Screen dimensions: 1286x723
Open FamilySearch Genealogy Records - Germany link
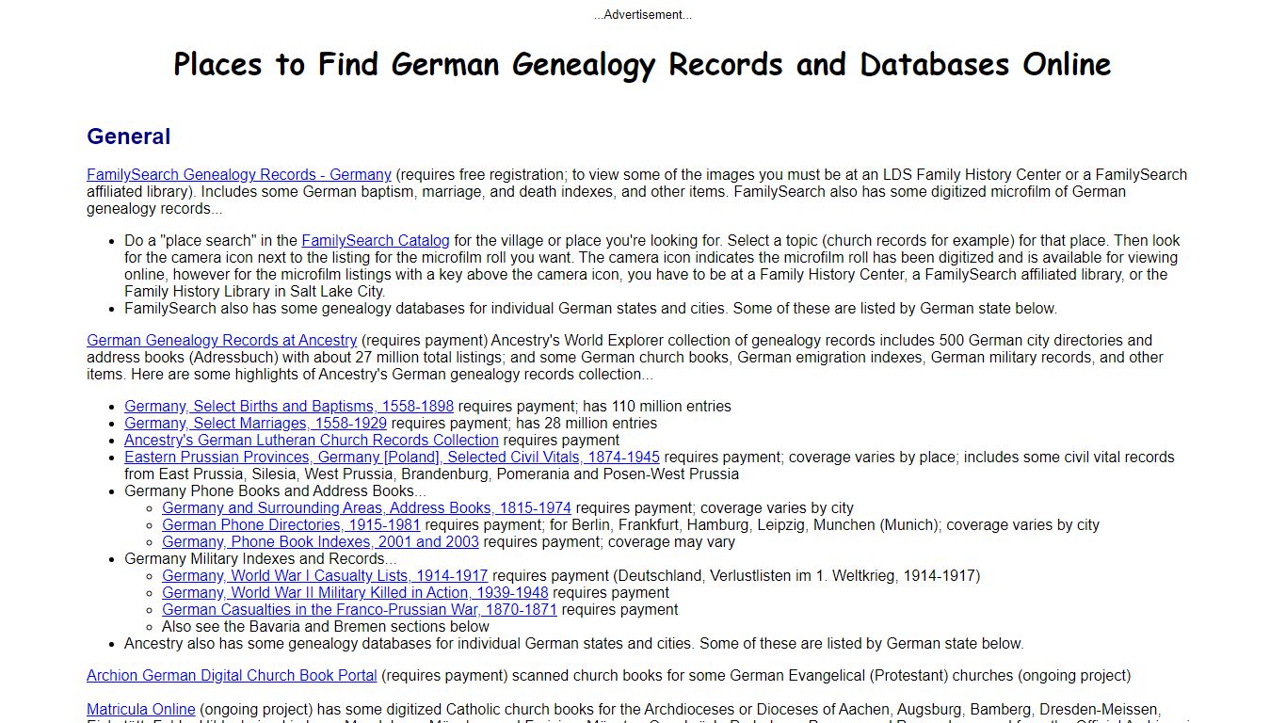click(x=239, y=175)
